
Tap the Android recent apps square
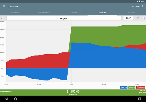click(x=139, y=99)
